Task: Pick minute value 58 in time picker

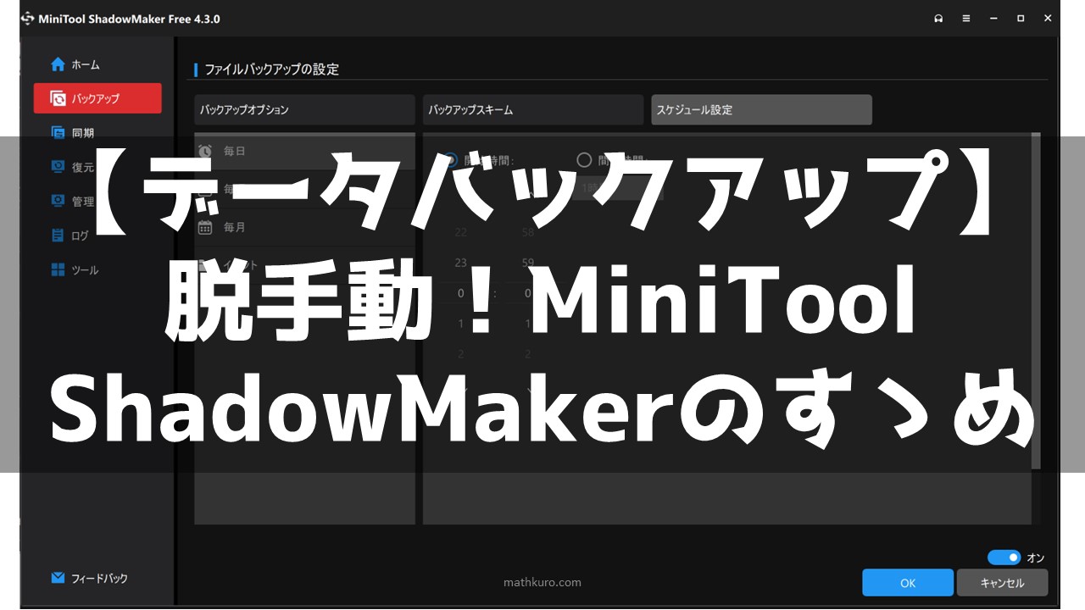Action: tap(528, 232)
